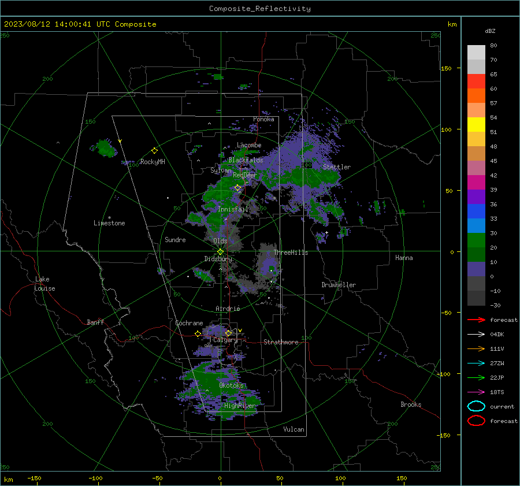This screenshot has width=520, height=486.
Task: Click the Blackfalds city label
Action: (246, 160)
